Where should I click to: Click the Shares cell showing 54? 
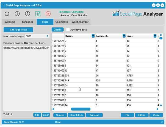point(80,85)
